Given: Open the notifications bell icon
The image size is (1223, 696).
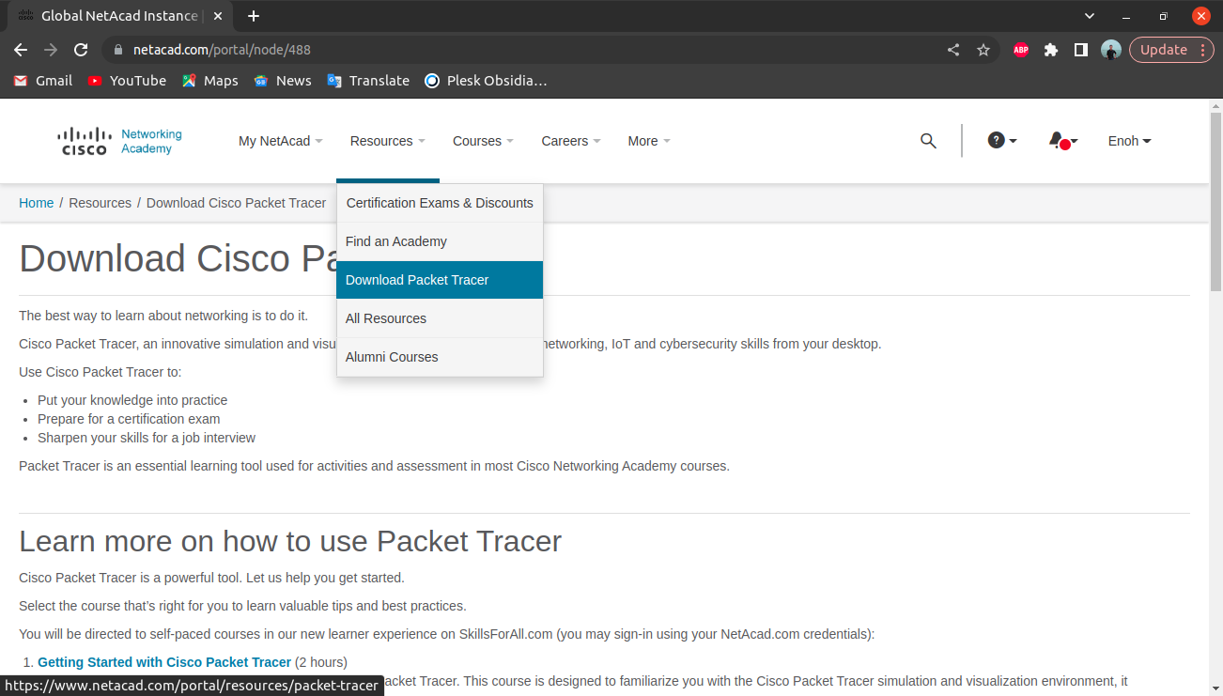Looking at the screenshot, I should (x=1061, y=141).
